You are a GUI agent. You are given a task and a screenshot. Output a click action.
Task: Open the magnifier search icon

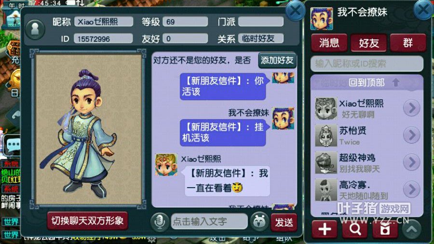click(x=355, y=229)
